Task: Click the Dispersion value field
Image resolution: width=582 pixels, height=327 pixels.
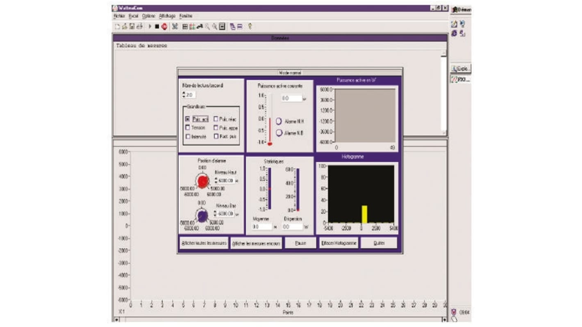Action: 293,227
